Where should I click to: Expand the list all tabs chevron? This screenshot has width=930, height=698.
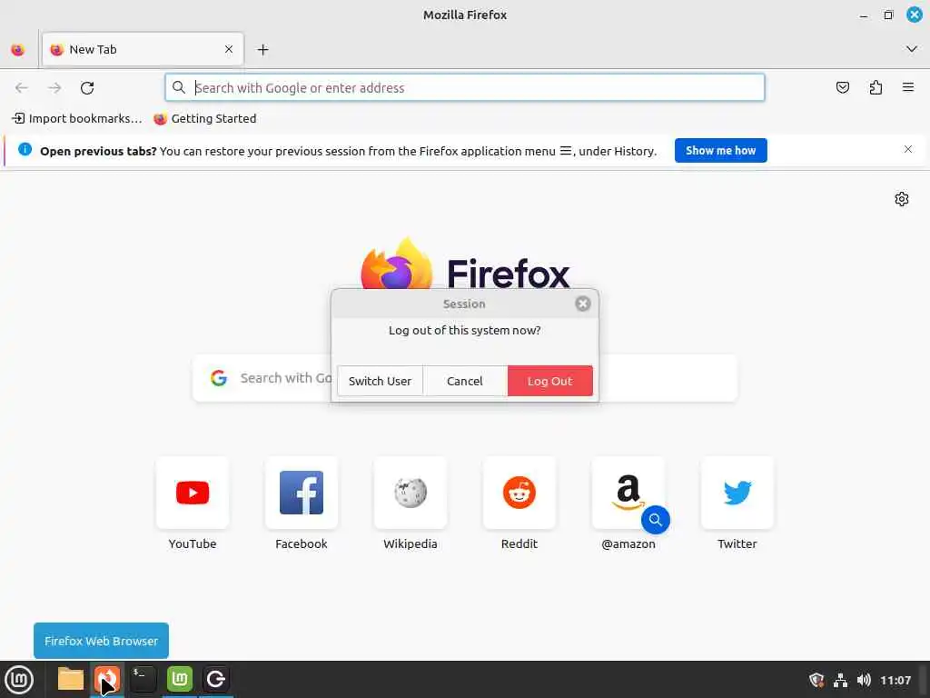pyautogui.click(x=912, y=49)
